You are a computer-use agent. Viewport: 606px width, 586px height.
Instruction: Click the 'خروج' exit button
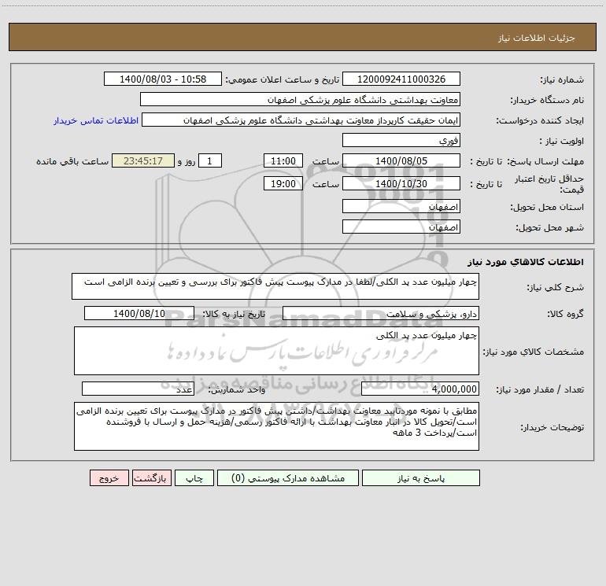pyautogui.click(x=109, y=477)
